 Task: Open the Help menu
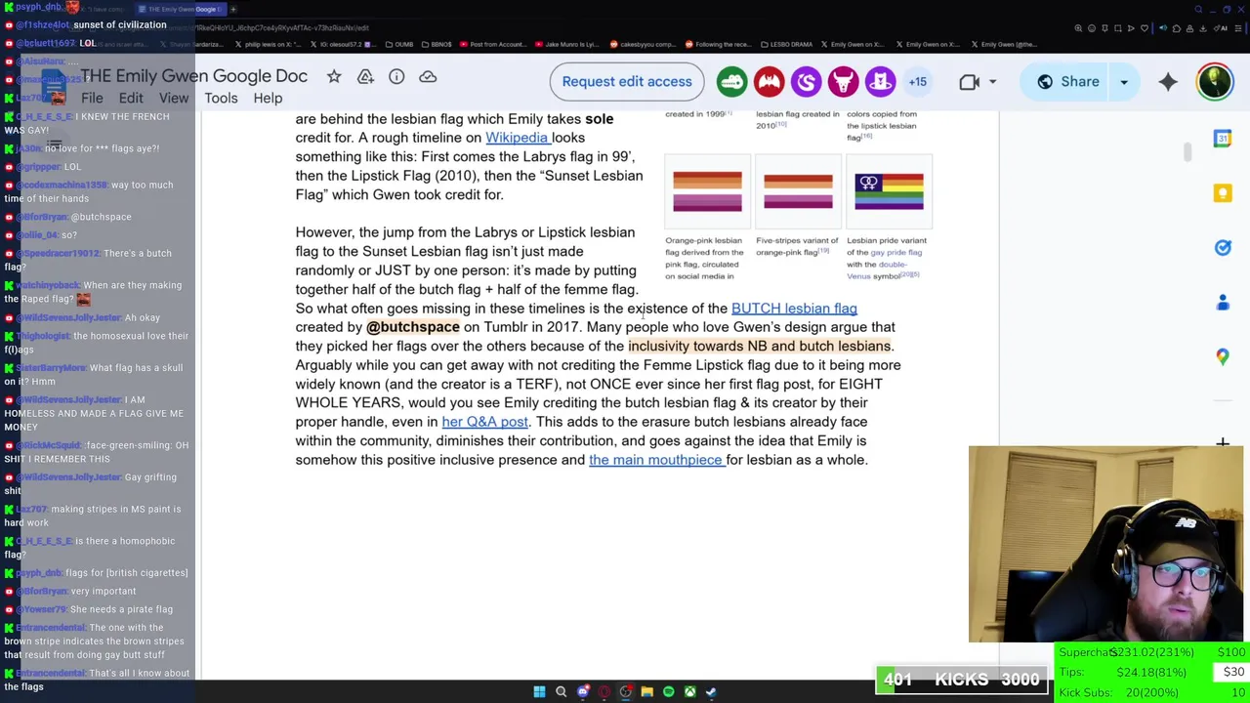268,98
